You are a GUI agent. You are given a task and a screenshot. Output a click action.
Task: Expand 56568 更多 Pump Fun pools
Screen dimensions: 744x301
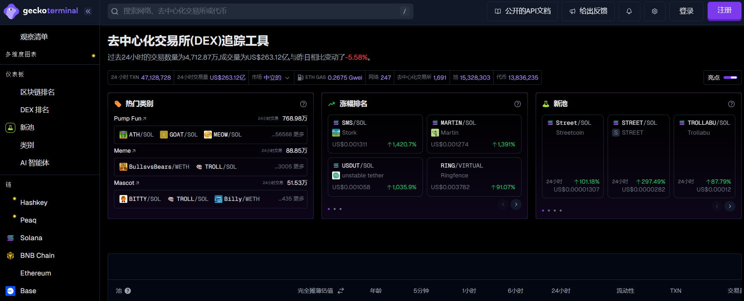tap(288, 135)
